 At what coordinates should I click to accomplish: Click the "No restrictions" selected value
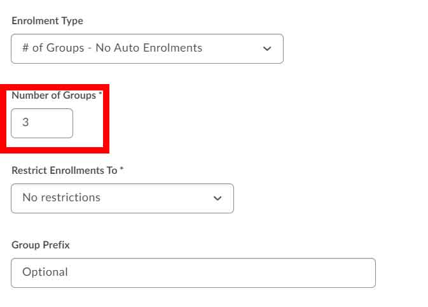[61, 198]
